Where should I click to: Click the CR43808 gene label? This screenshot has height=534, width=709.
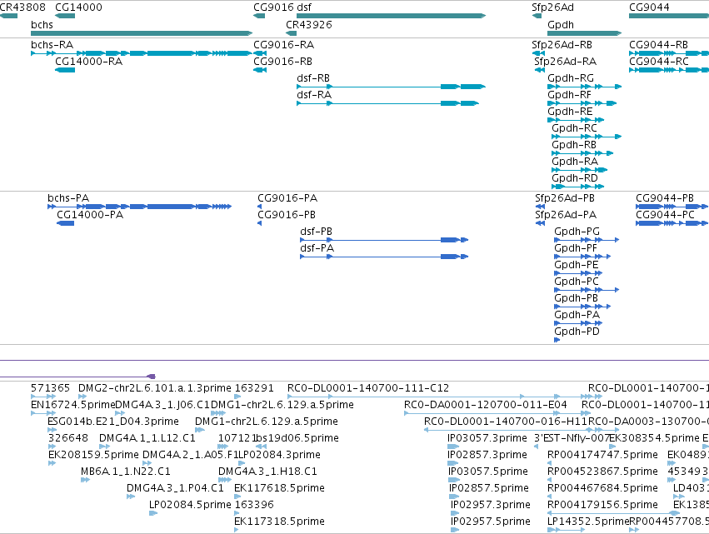(x=22, y=7)
